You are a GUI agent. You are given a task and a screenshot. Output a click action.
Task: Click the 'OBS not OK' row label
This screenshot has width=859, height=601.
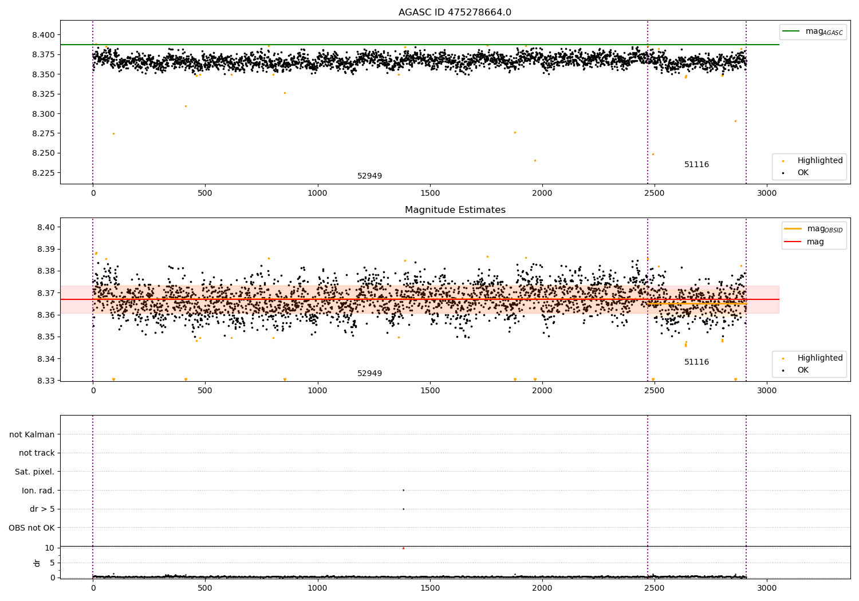click(x=31, y=528)
